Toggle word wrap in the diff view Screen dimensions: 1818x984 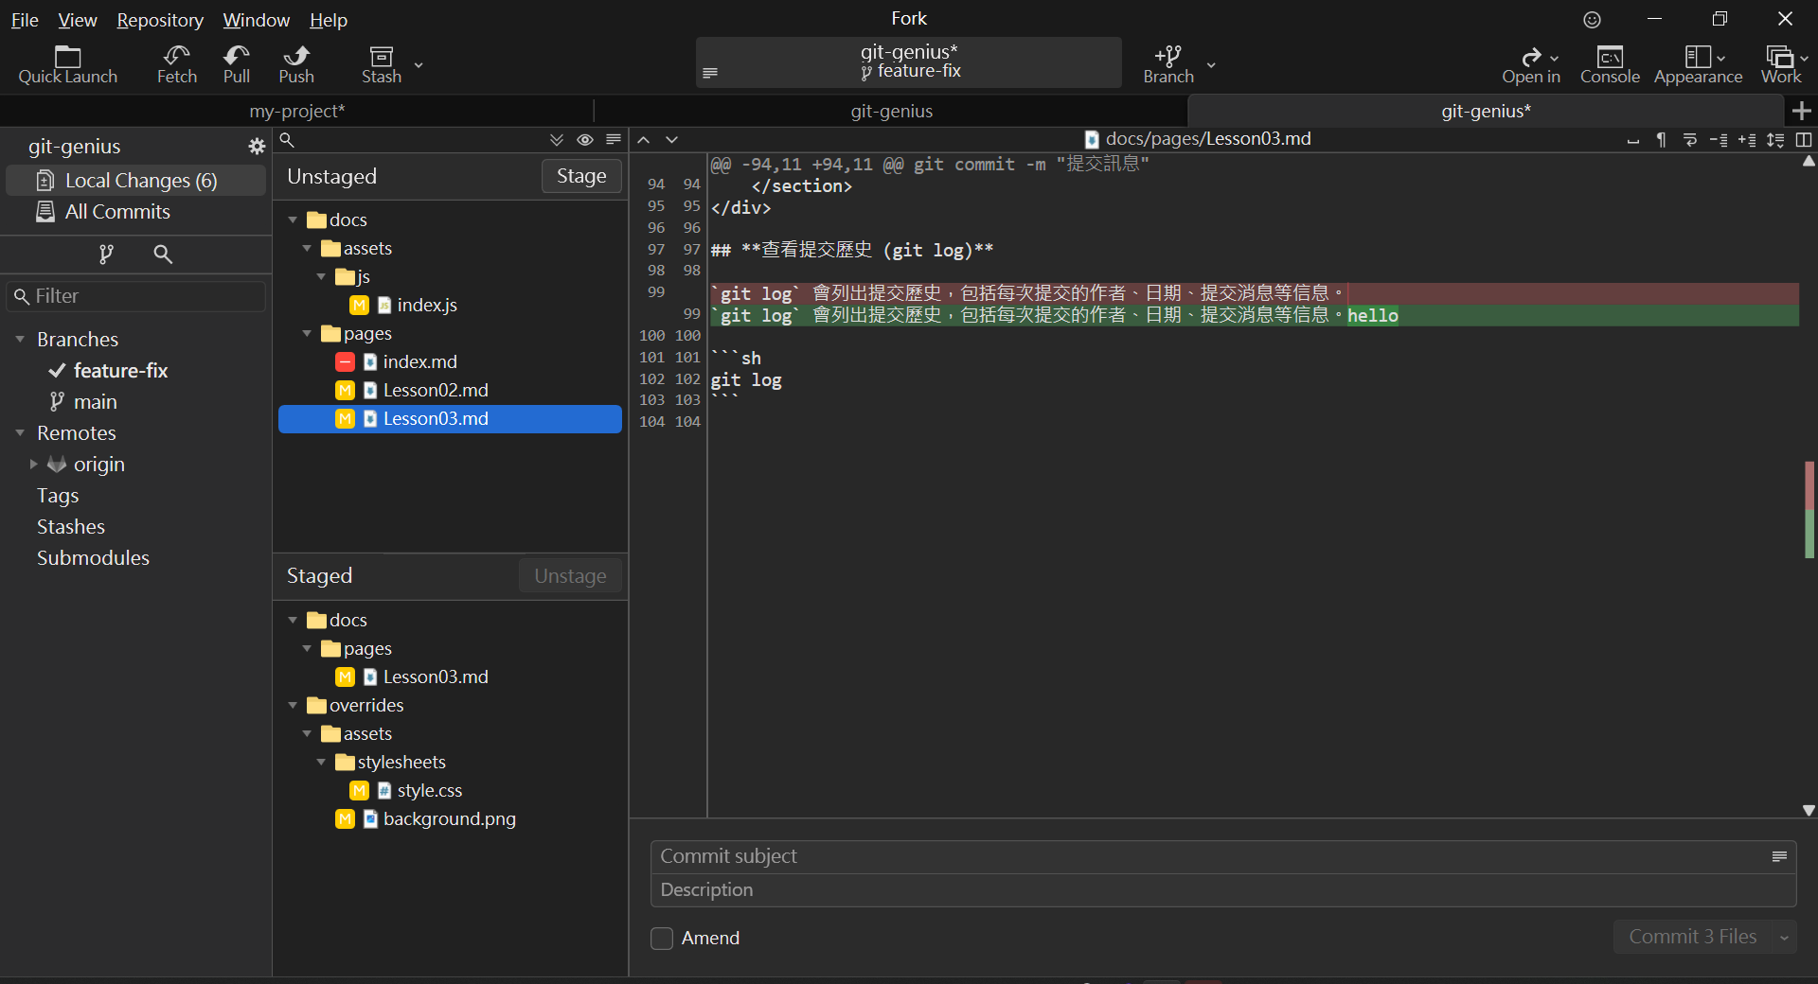1690,140
